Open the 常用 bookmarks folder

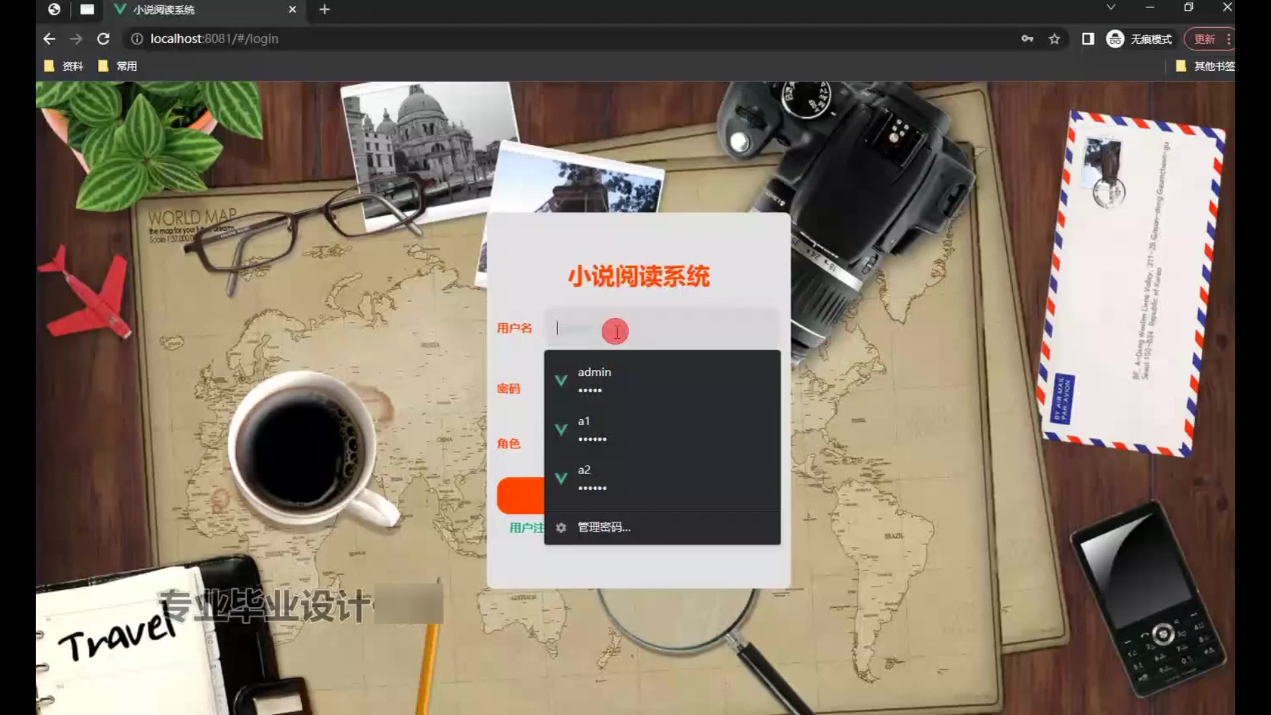pos(117,66)
